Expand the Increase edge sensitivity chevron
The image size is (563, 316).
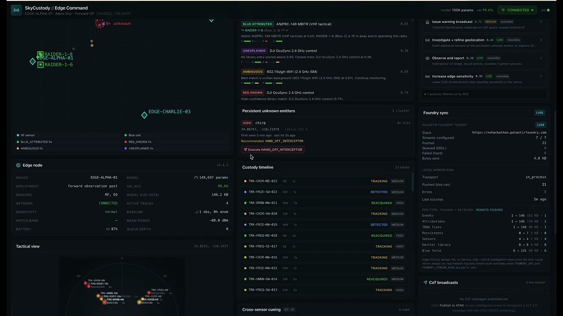541,76
